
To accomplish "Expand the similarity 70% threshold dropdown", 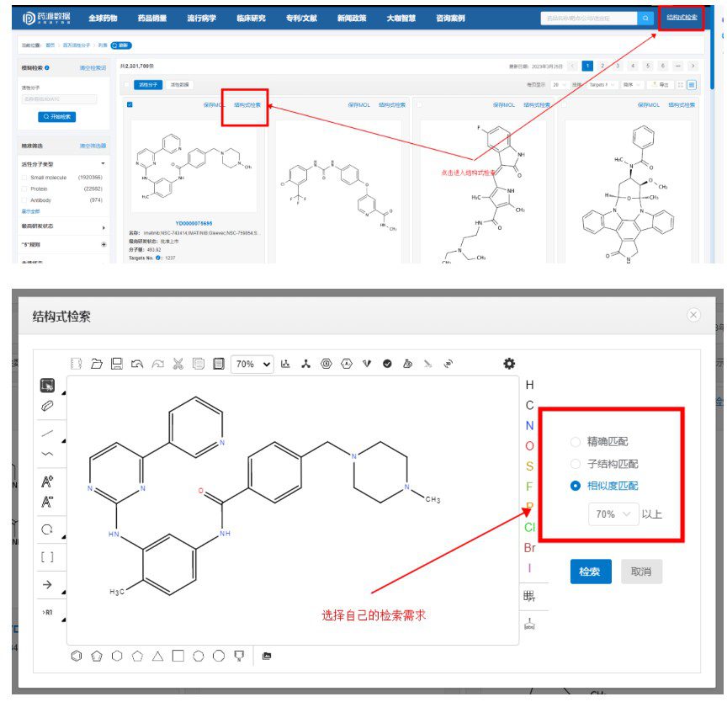I will [613, 514].
